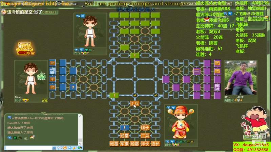Click the blue diamond icon above the bottom avatar

pyautogui.click(x=168, y=107)
